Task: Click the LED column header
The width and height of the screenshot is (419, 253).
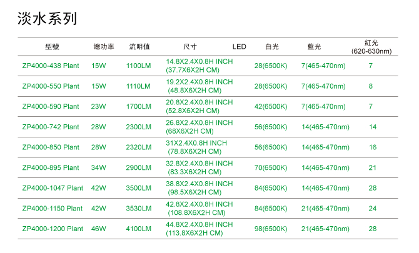Action: [240, 47]
